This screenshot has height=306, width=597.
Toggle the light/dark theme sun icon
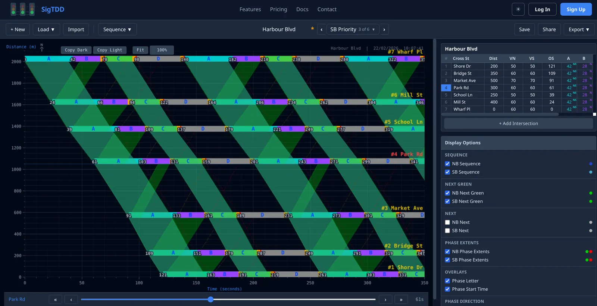(518, 9)
